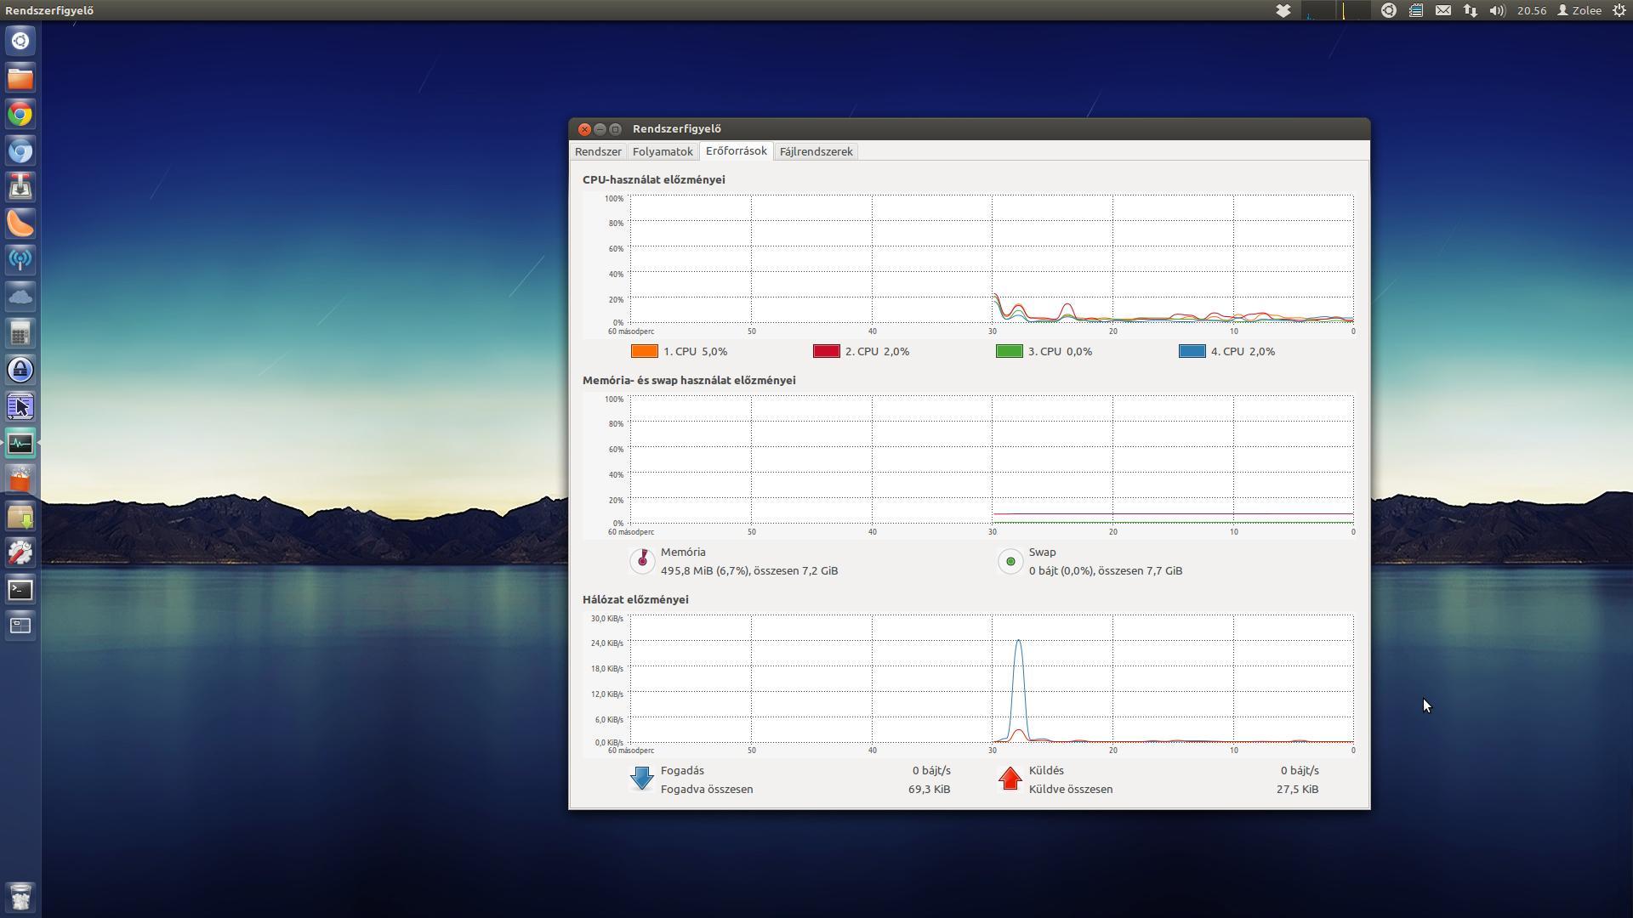Click the Memória pie color icon
Image resolution: width=1633 pixels, height=918 pixels.
coord(643,561)
